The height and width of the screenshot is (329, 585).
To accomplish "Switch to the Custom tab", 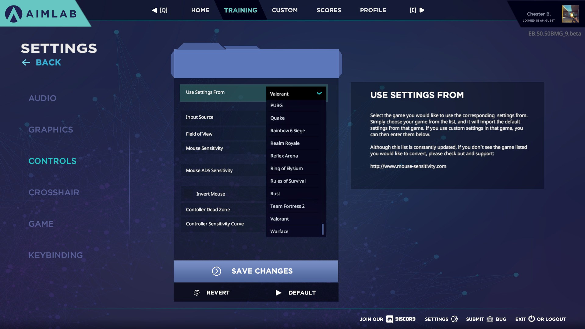I will [285, 10].
